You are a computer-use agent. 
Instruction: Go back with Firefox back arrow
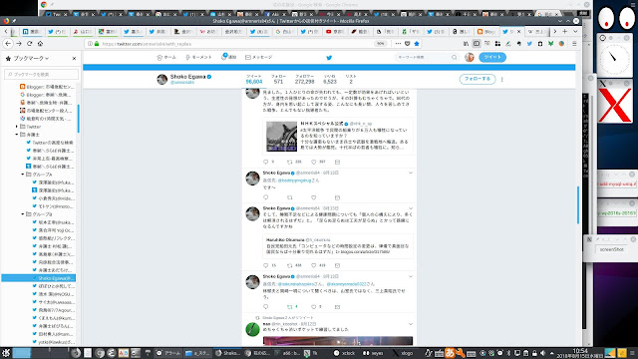(x=8, y=44)
